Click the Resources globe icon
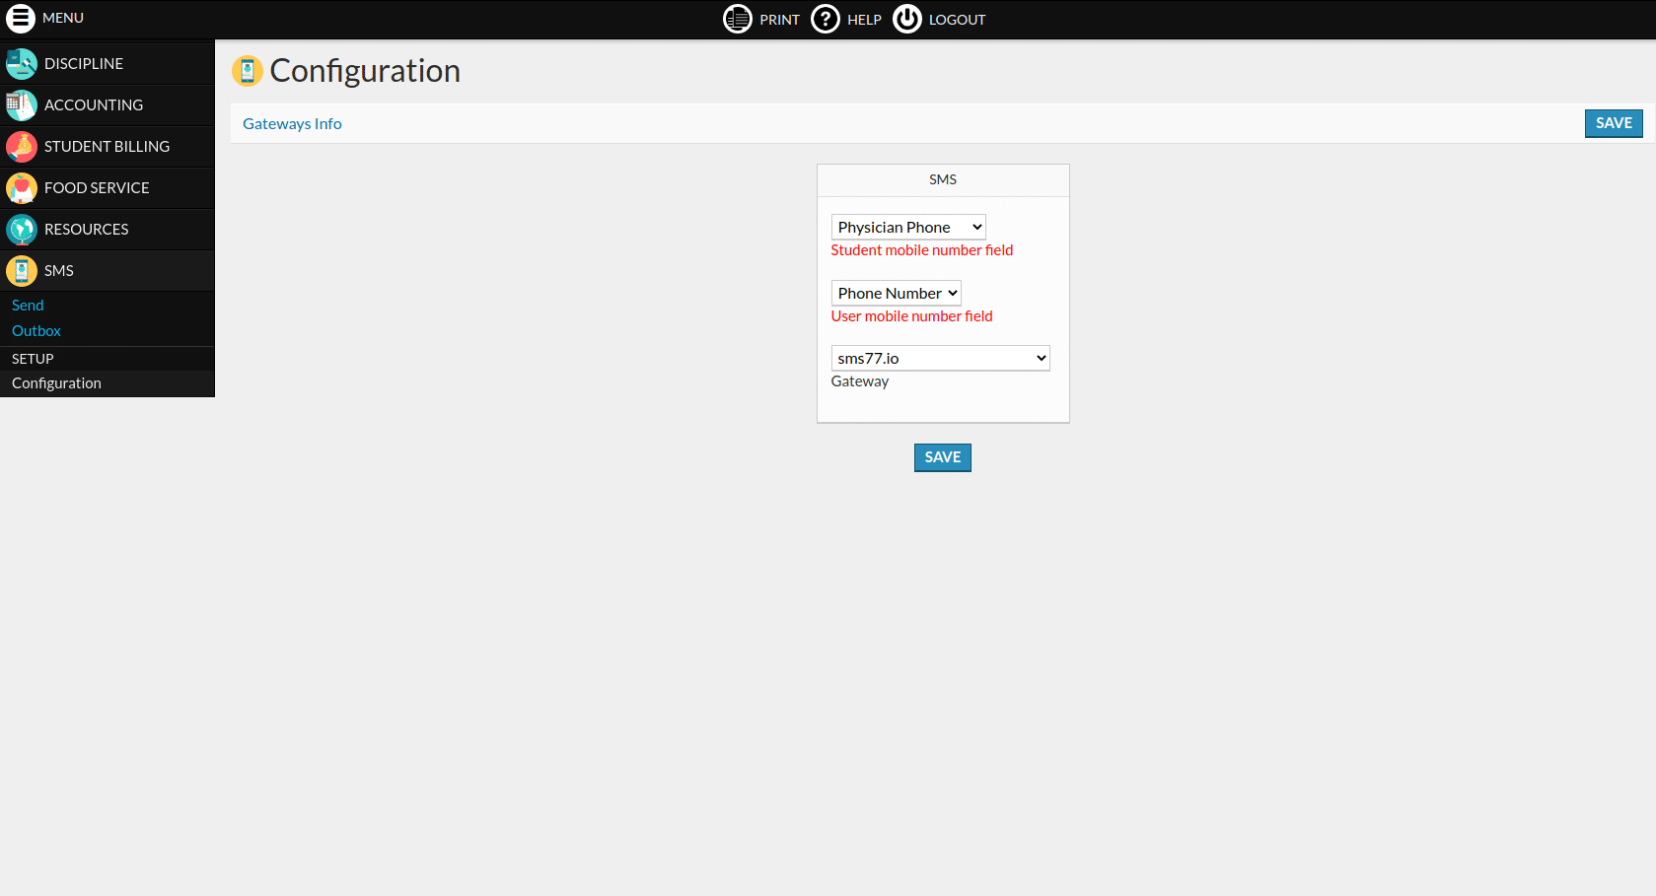The image size is (1656, 896). tap(22, 230)
